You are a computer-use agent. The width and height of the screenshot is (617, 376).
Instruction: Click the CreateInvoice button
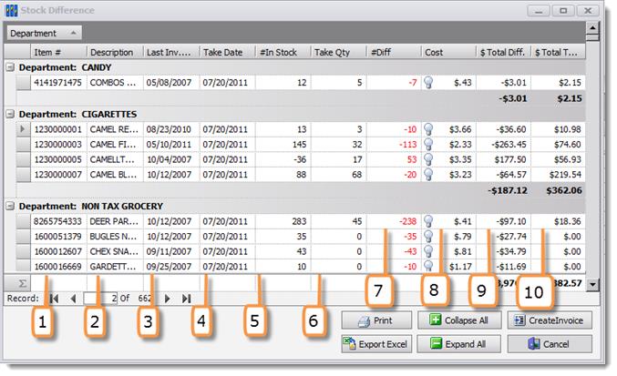(x=548, y=320)
